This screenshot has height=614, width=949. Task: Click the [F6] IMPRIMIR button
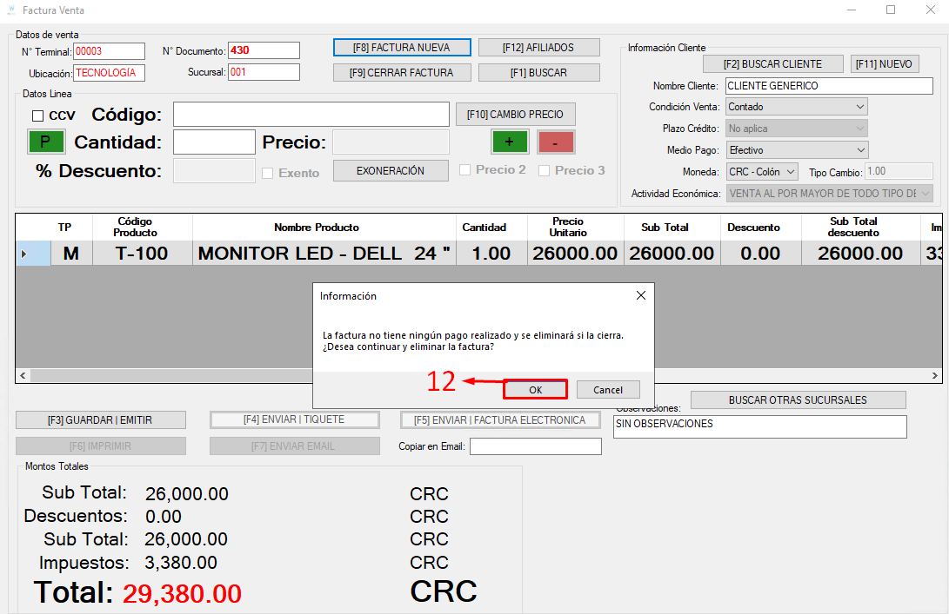[x=101, y=446]
